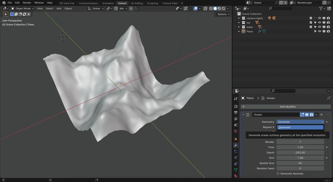This screenshot has width=333, height=182.
Task: Click the Add Modifier button
Action: tap(288, 107)
